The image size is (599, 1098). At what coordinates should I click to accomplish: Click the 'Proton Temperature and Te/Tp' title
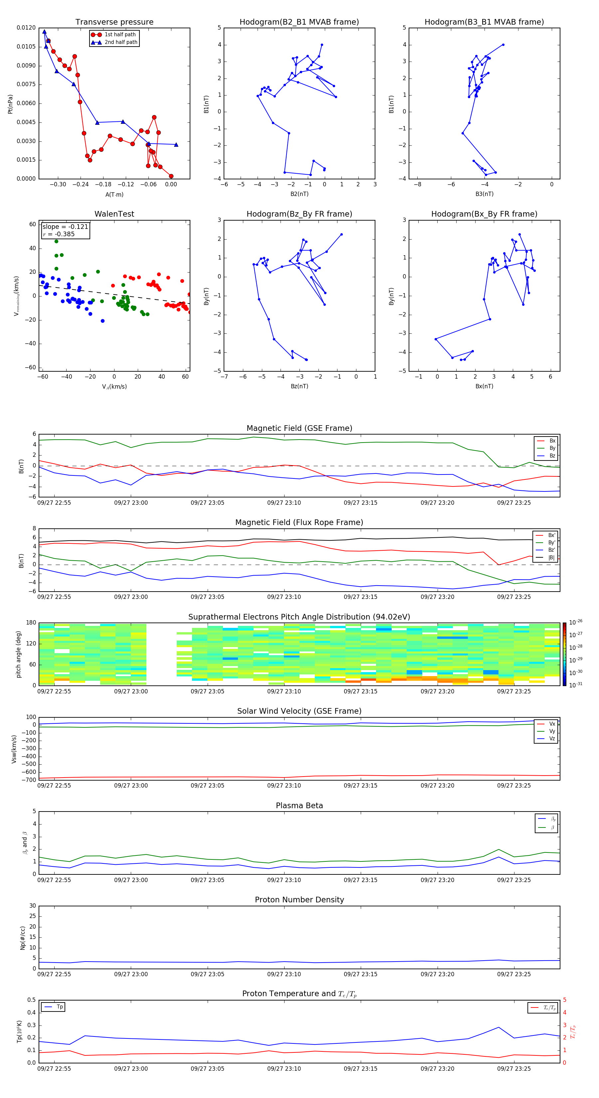click(x=299, y=994)
